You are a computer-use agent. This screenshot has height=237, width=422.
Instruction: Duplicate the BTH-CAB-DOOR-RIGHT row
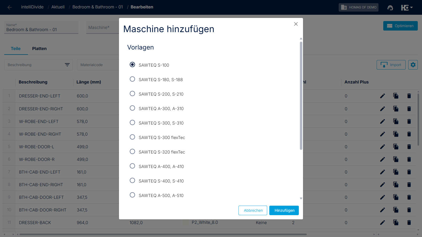(396, 210)
